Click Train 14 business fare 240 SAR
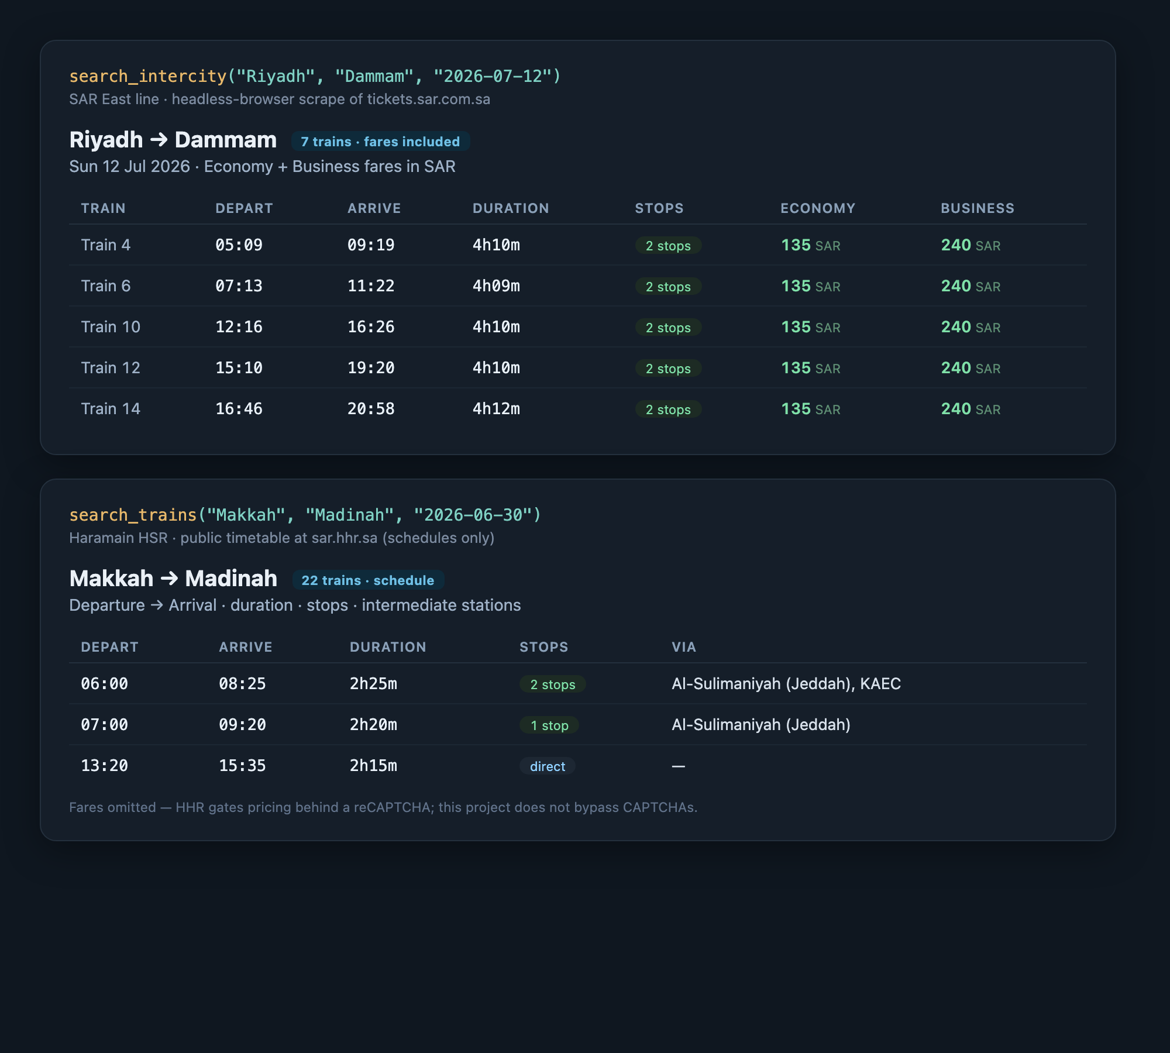 tap(971, 409)
